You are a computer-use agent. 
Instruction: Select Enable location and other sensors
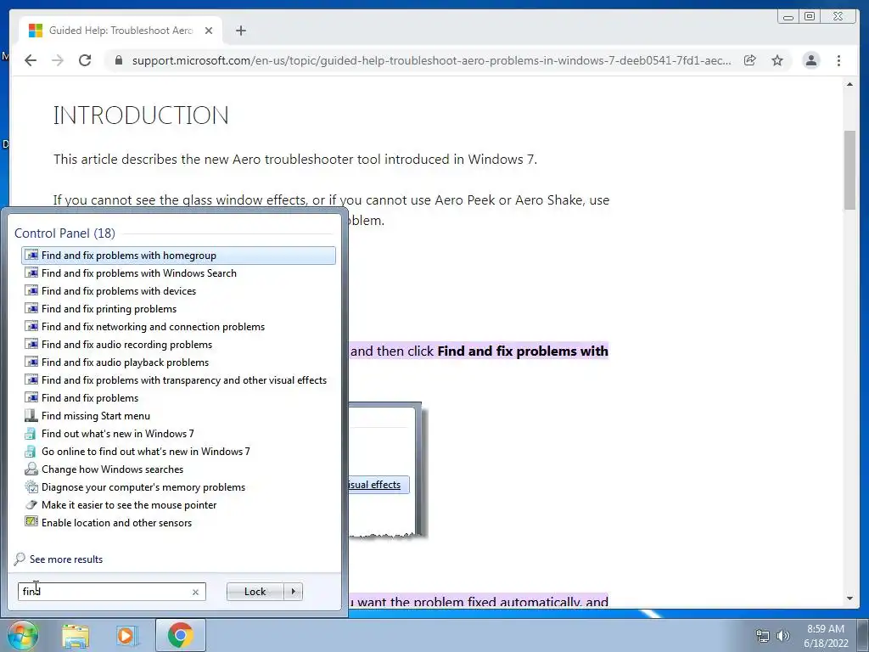[x=178, y=523]
